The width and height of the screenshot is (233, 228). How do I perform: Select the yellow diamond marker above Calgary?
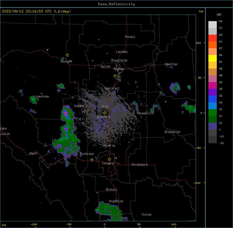point(109,159)
